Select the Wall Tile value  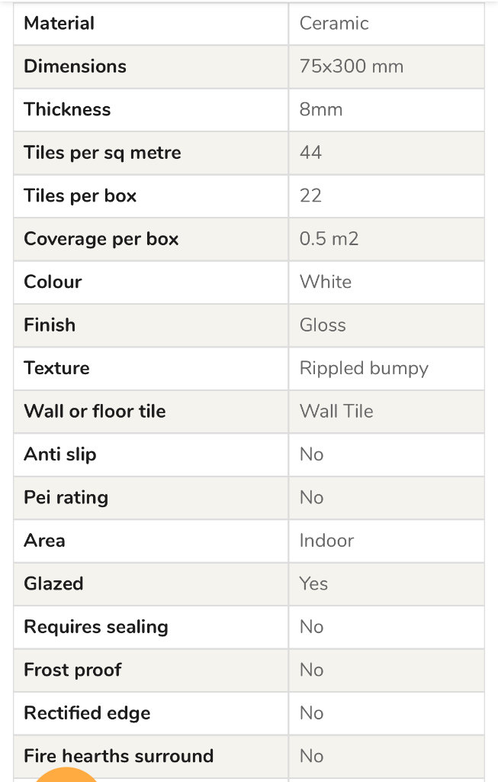[336, 411]
